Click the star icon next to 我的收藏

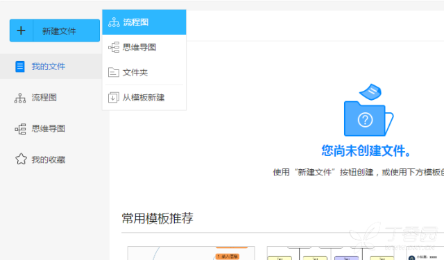coord(21,159)
